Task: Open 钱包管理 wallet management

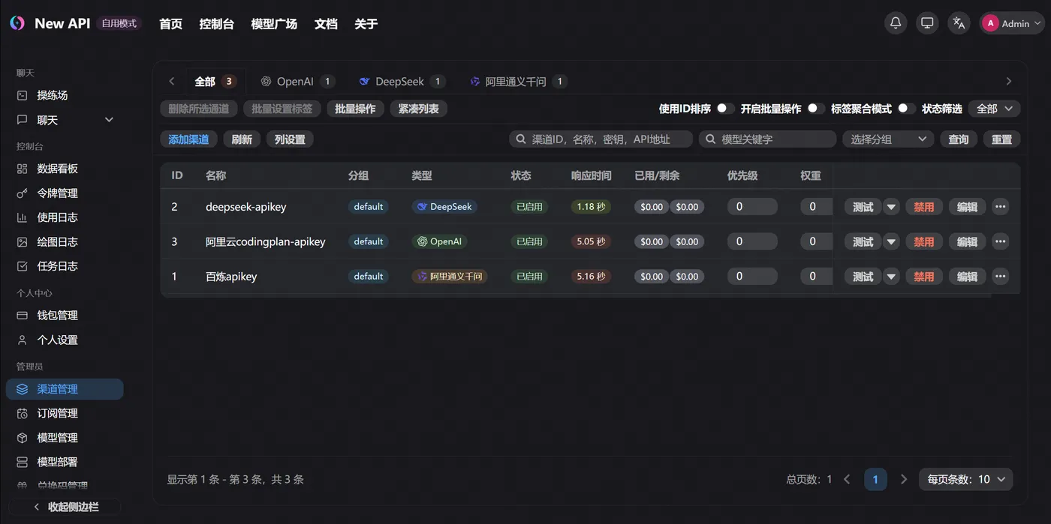Action: pyautogui.click(x=65, y=316)
